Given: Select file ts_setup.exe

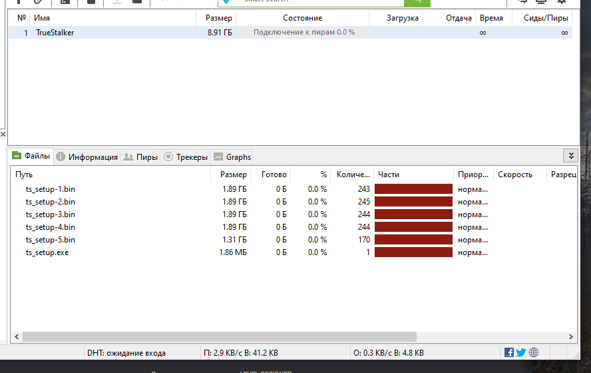Looking at the screenshot, I should [x=47, y=252].
